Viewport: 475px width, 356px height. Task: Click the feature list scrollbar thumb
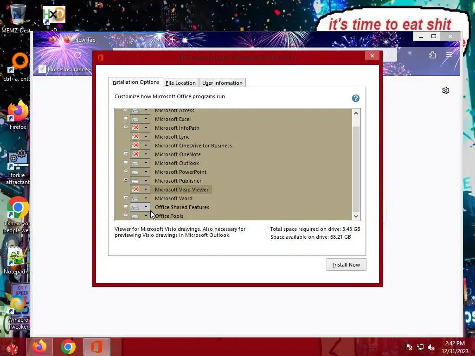pyautogui.click(x=356, y=170)
